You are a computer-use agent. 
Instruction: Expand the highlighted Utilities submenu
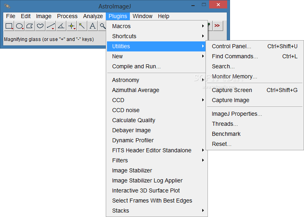[156, 46]
